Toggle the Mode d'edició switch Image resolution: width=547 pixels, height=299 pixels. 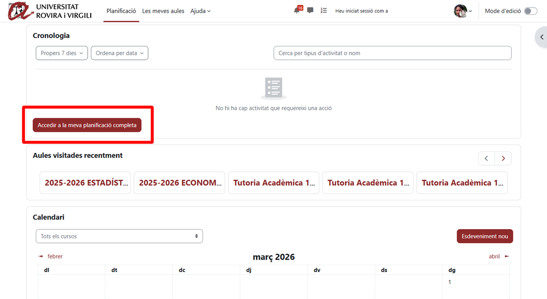pos(530,11)
